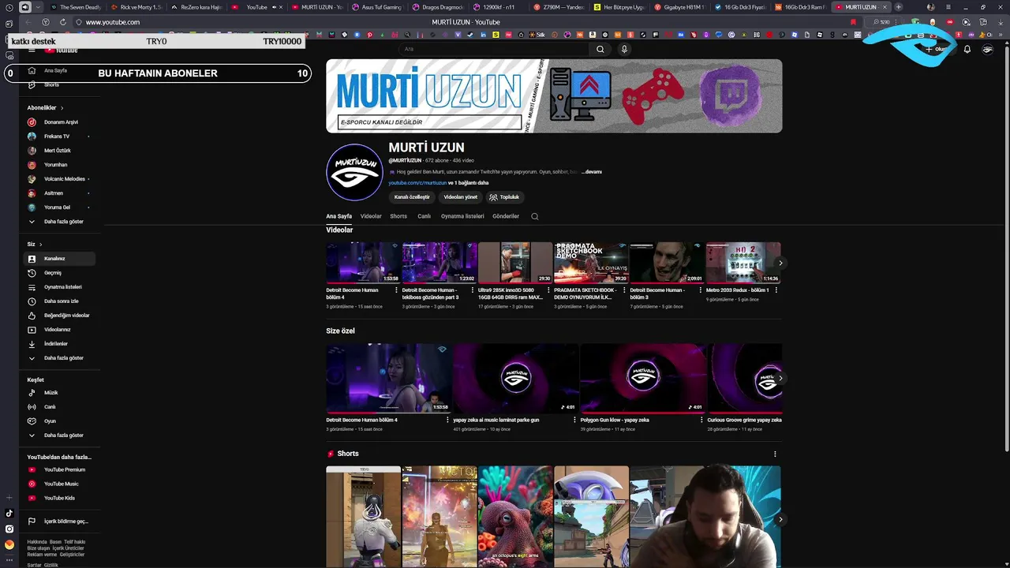Switch to the Shorts channel tab

point(398,216)
